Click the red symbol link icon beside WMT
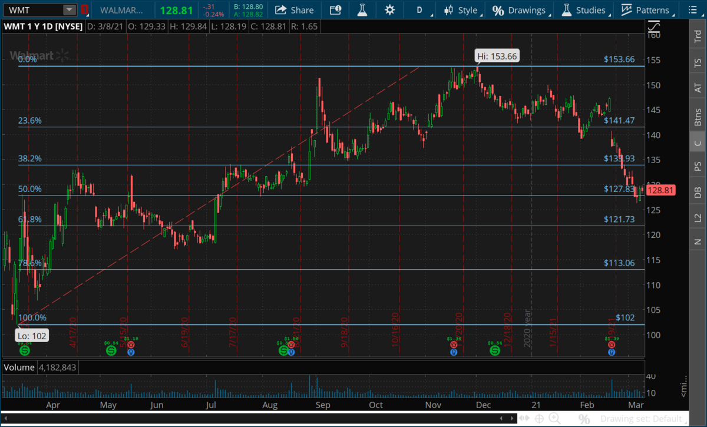Screen dimensions: 707x427 click(85, 10)
